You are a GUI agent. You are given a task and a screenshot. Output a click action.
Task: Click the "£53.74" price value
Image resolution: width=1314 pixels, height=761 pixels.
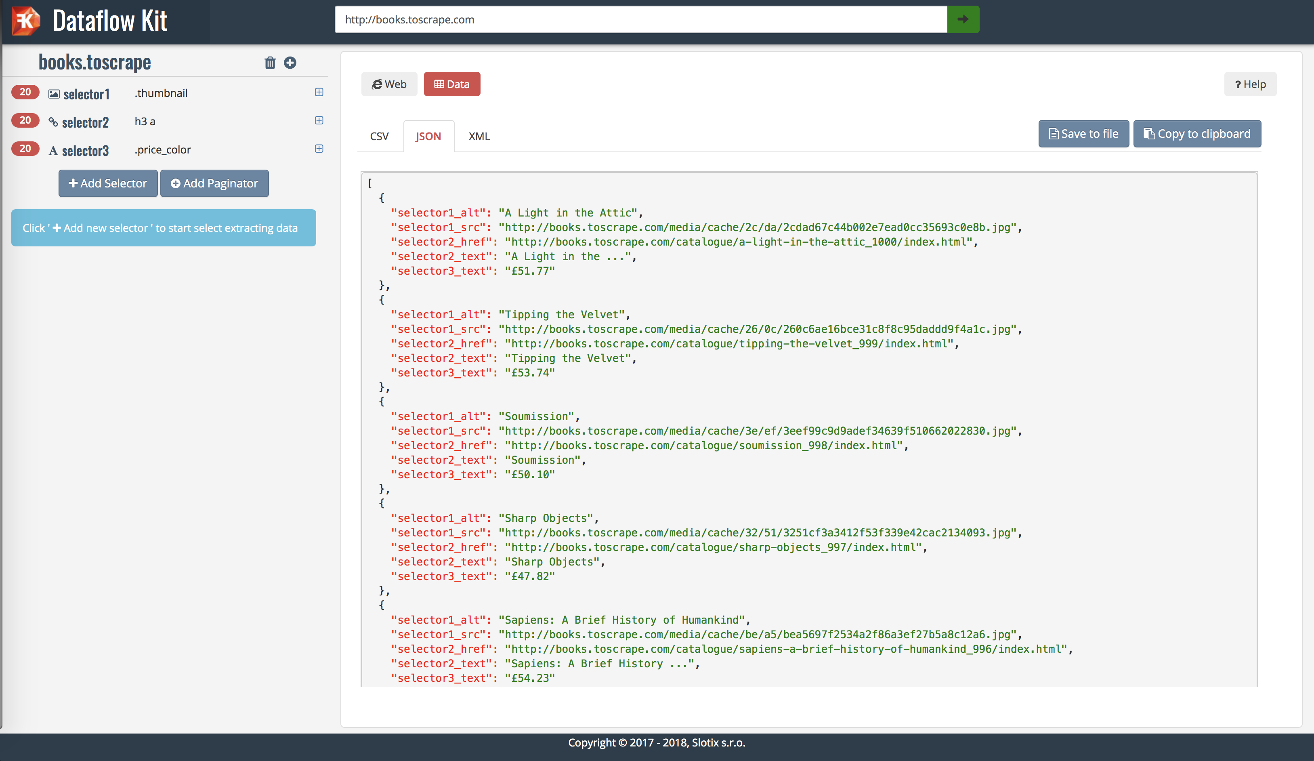click(x=530, y=373)
